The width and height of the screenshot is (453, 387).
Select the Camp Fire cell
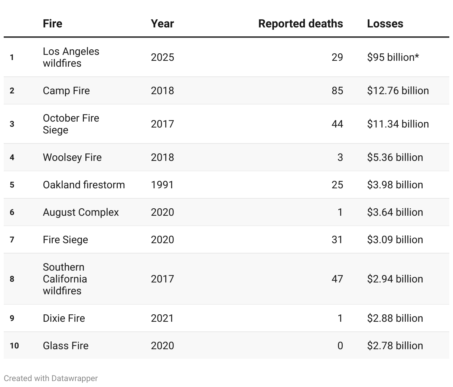point(66,91)
